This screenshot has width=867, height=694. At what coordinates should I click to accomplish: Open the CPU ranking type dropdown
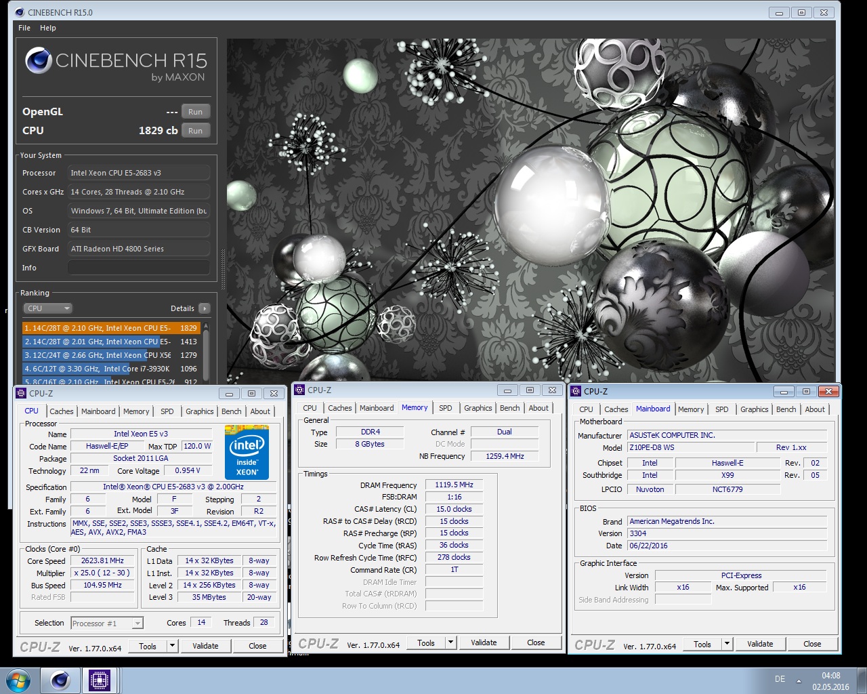point(48,308)
